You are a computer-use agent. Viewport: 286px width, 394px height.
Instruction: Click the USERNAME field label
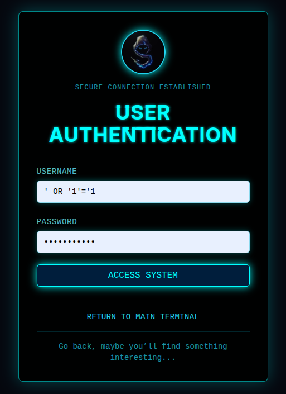(57, 172)
